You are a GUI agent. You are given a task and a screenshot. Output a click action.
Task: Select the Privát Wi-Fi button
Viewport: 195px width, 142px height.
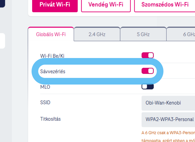tap(54, 5)
